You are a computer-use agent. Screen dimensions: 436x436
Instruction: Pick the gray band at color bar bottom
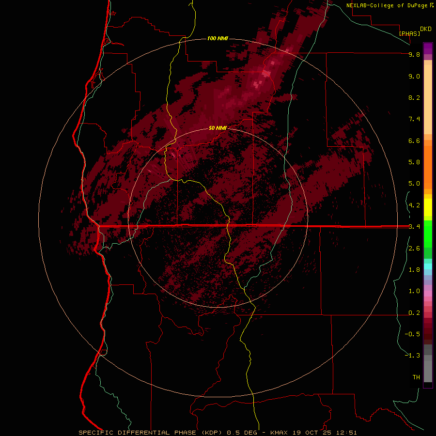[x=428, y=371]
